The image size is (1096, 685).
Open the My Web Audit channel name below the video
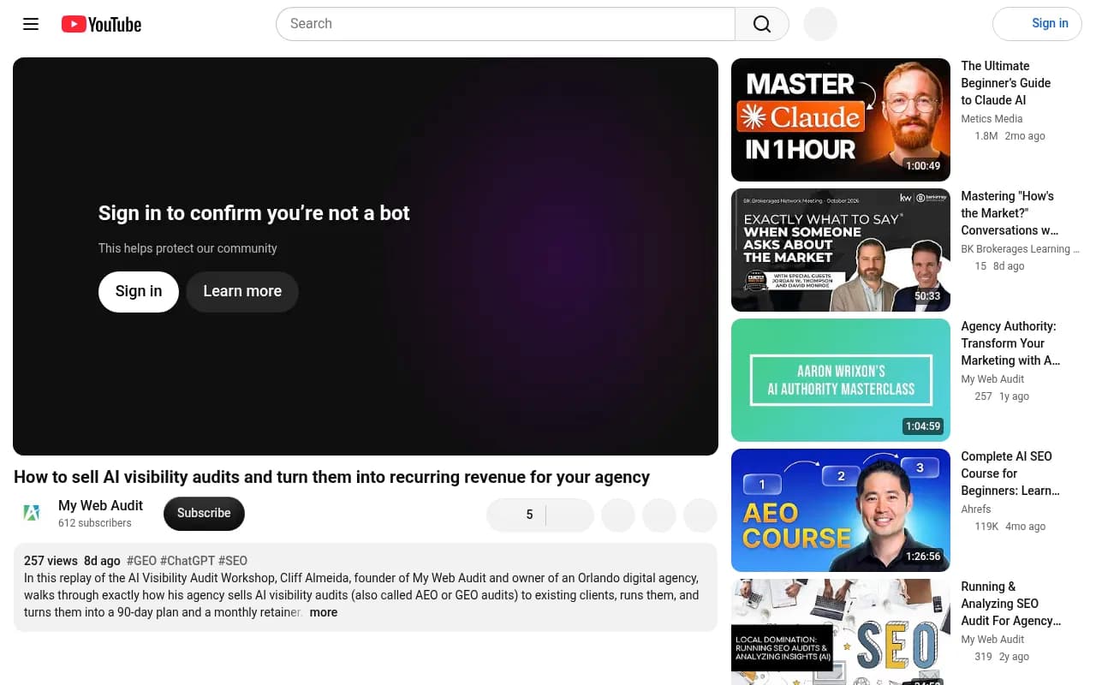click(100, 505)
